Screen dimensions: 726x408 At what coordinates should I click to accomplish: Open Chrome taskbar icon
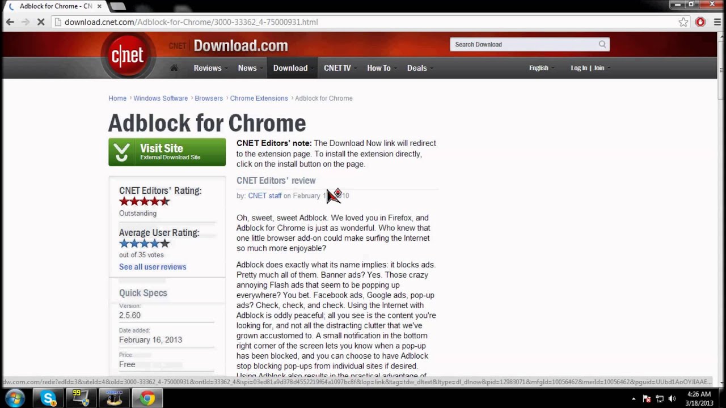147,398
